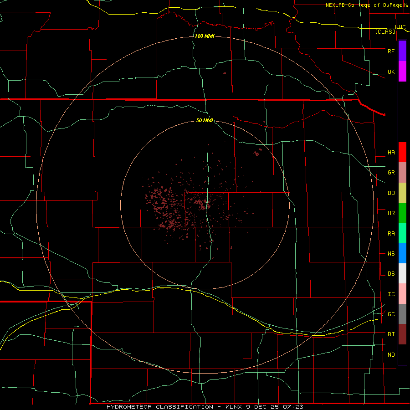Click the green HR legend swatch
This screenshot has height=410, width=410.
(402, 213)
